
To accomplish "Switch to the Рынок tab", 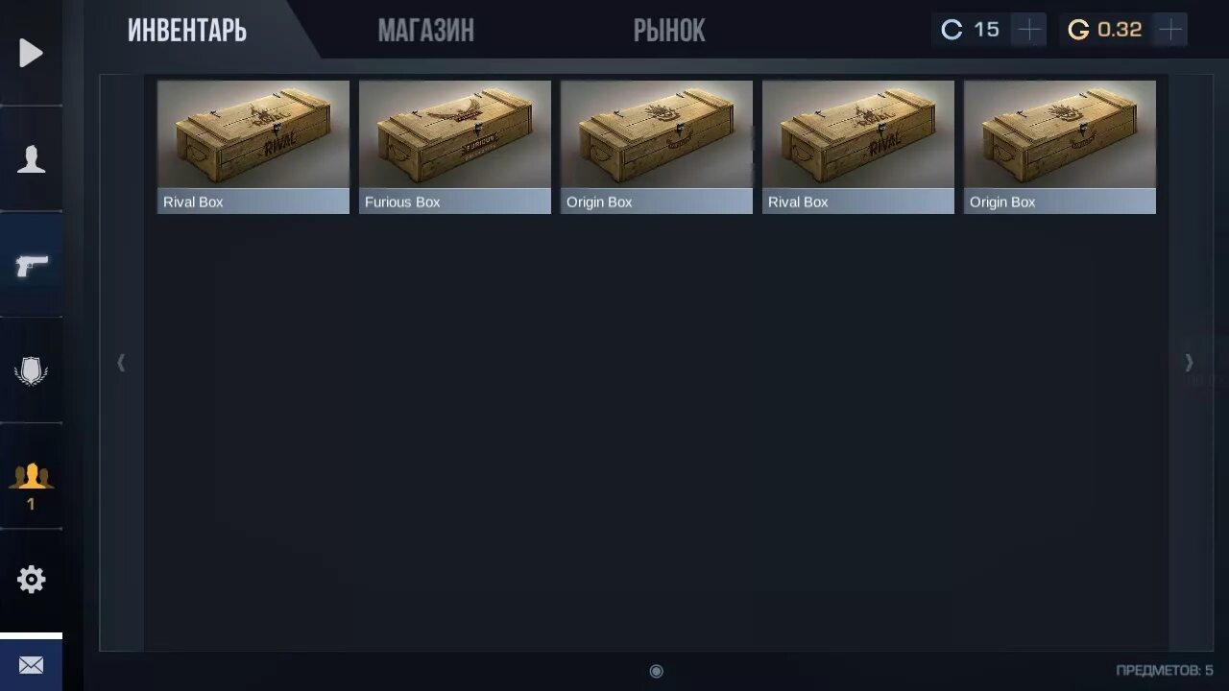I will click(x=669, y=31).
